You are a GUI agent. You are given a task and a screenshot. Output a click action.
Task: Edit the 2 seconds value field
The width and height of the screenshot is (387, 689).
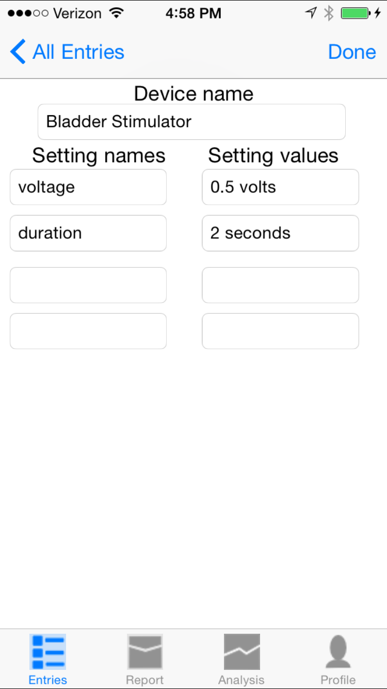[280, 233]
